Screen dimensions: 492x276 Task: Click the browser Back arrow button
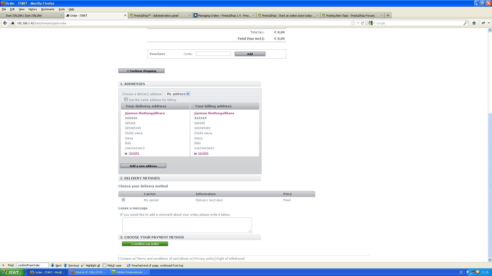click(5, 23)
